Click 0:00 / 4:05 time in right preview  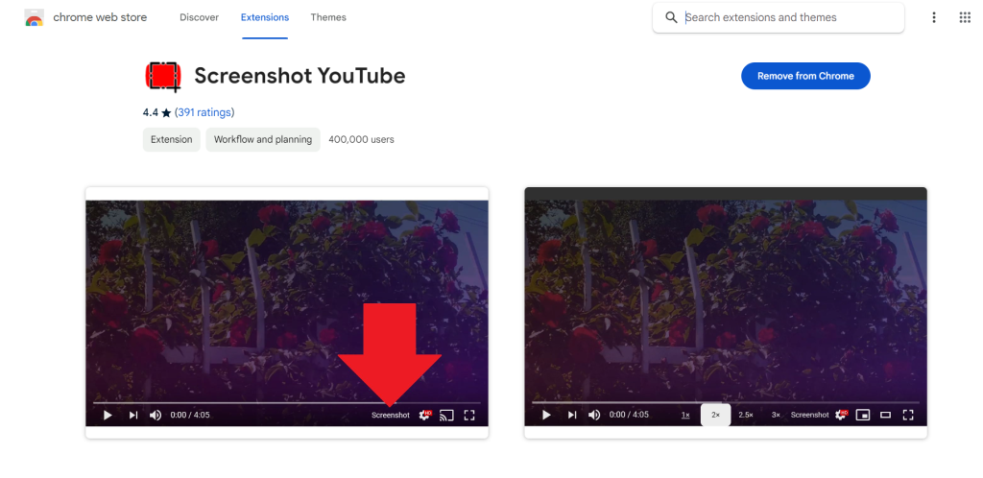[629, 415]
